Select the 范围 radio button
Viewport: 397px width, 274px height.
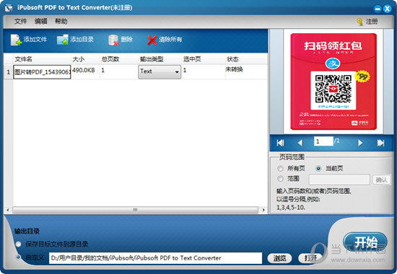coord(280,179)
